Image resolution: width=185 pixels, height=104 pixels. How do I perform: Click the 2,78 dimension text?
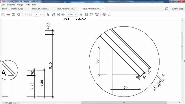pos(32,86)
